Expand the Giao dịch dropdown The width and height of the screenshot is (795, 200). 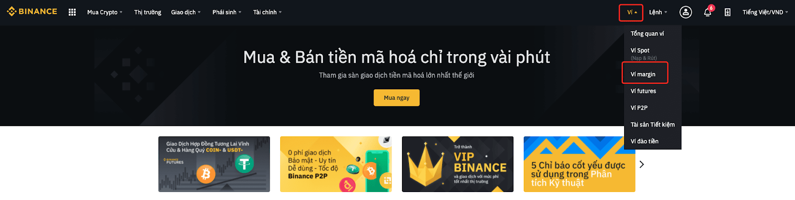point(186,12)
